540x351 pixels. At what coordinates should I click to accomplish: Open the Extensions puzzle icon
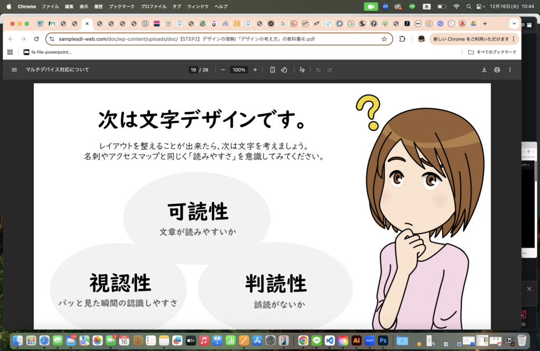[402, 39]
